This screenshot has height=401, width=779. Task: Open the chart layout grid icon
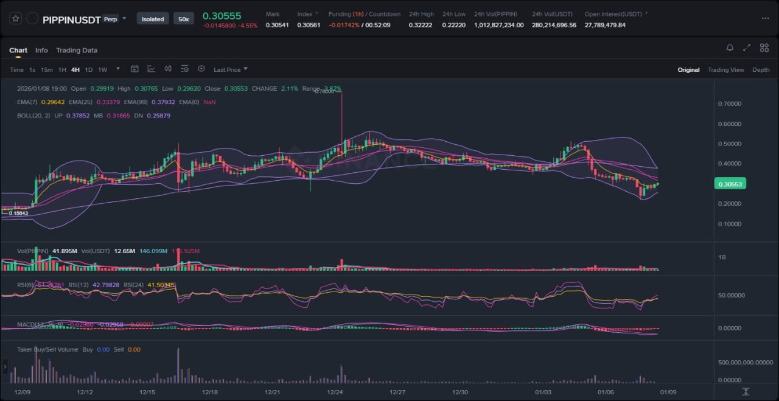click(764, 47)
